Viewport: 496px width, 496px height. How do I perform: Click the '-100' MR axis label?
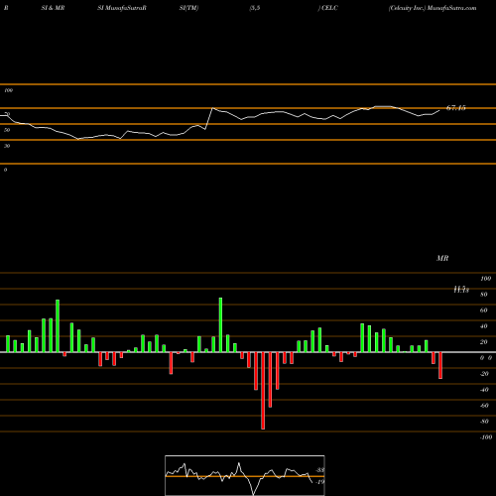tap(486, 437)
